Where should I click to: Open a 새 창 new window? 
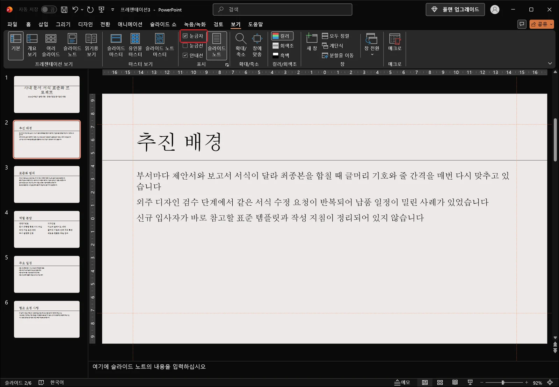[312, 42]
